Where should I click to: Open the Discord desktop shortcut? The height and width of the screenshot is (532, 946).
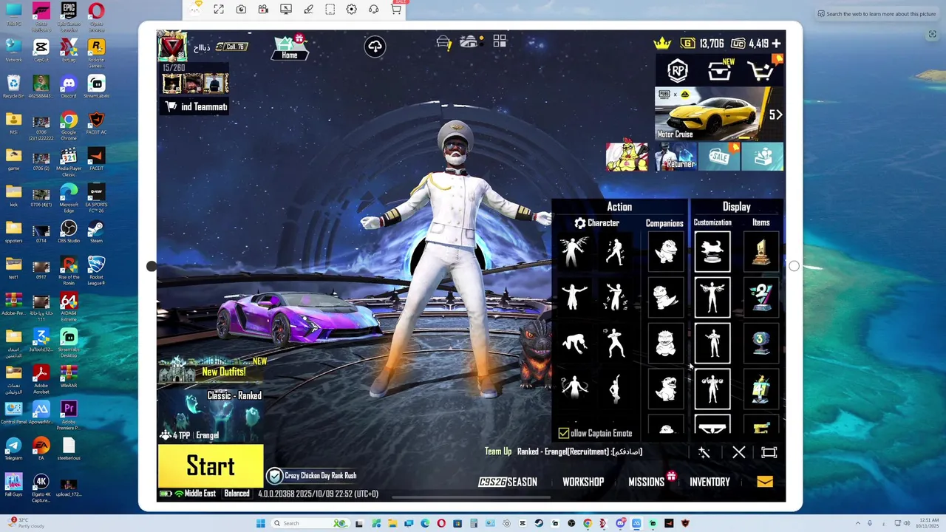coord(69,87)
